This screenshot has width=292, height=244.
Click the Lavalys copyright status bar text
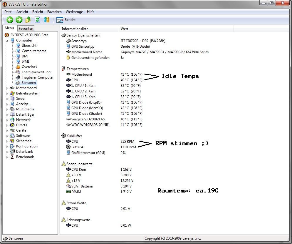[173, 238]
